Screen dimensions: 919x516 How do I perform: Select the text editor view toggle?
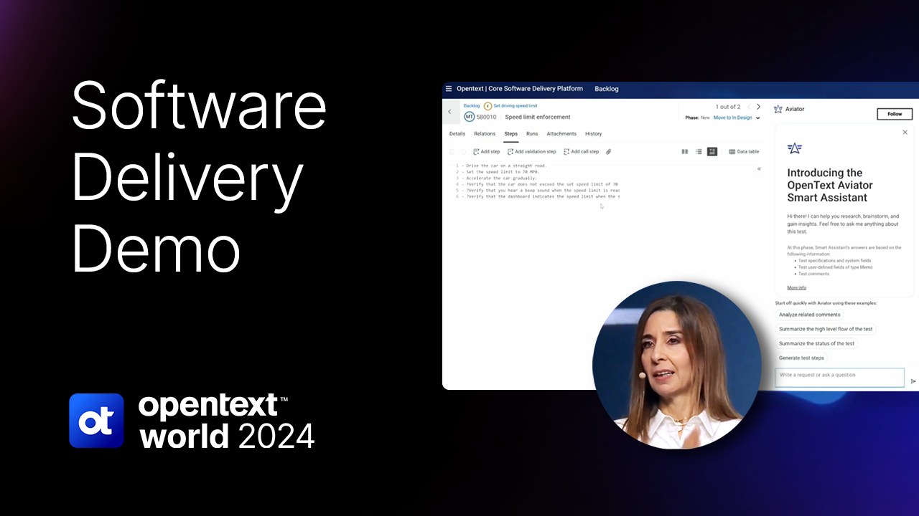click(x=712, y=152)
